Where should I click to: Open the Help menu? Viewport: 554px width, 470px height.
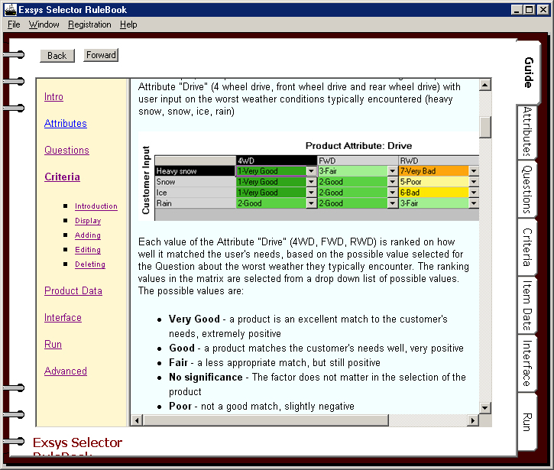coord(128,24)
